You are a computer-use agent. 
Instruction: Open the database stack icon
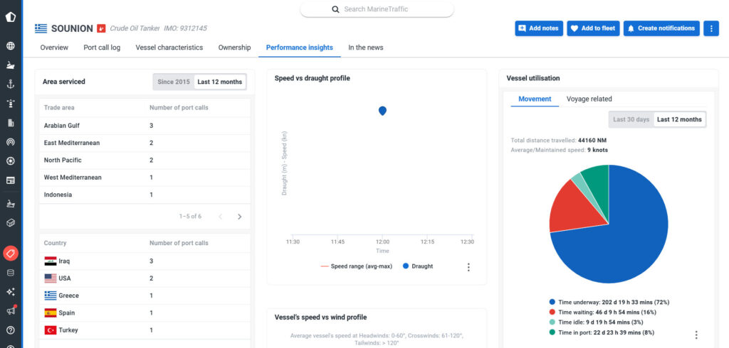click(x=10, y=273)
